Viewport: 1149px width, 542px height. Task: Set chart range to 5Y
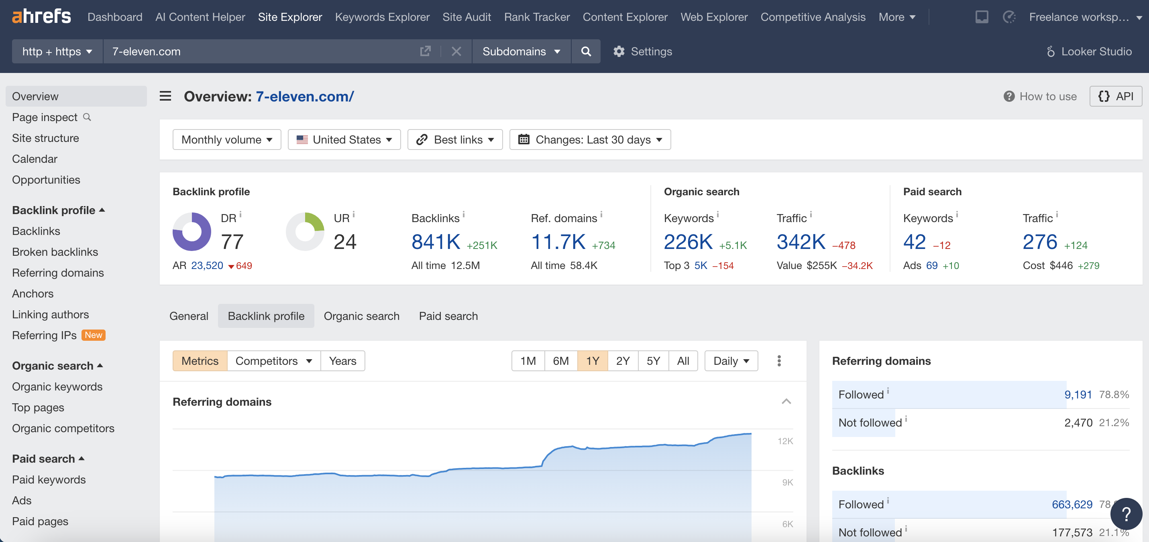(653, 361)
